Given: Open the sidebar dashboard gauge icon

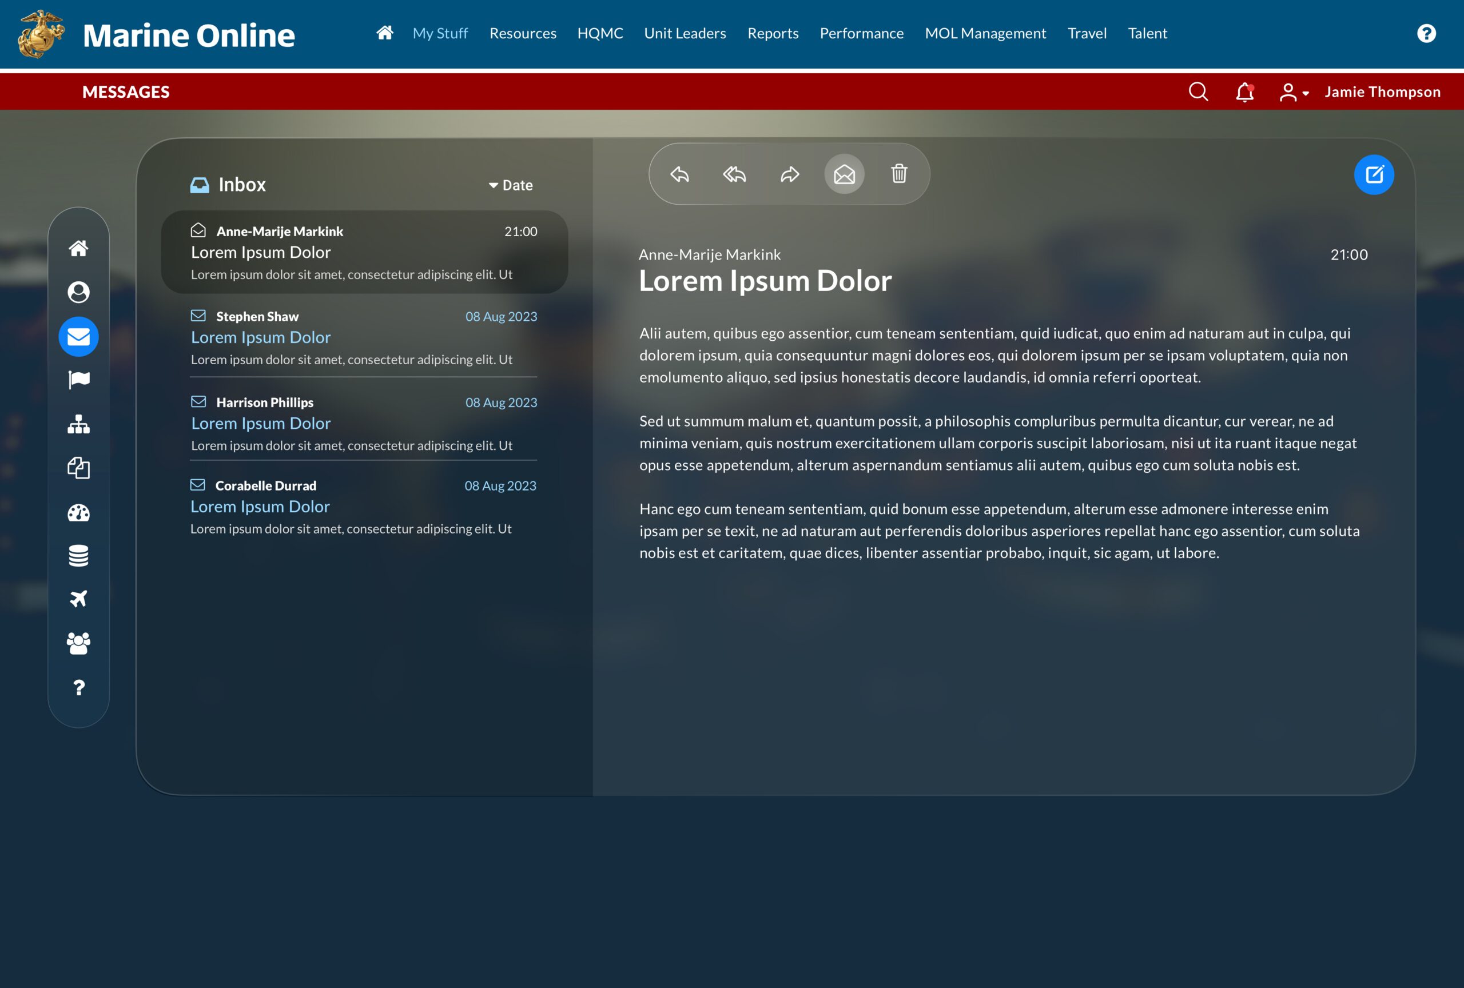Looking at the screenshot, I should pyautogui.click(x=79, y=512).
